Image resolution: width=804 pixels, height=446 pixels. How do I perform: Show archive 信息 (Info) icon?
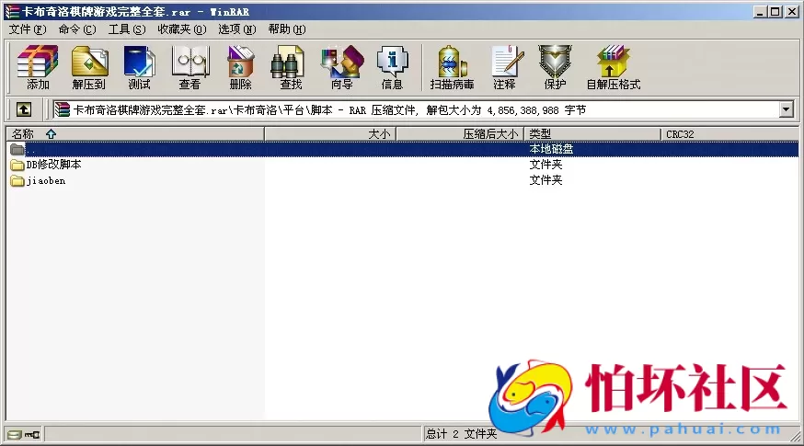coord(392,67)
